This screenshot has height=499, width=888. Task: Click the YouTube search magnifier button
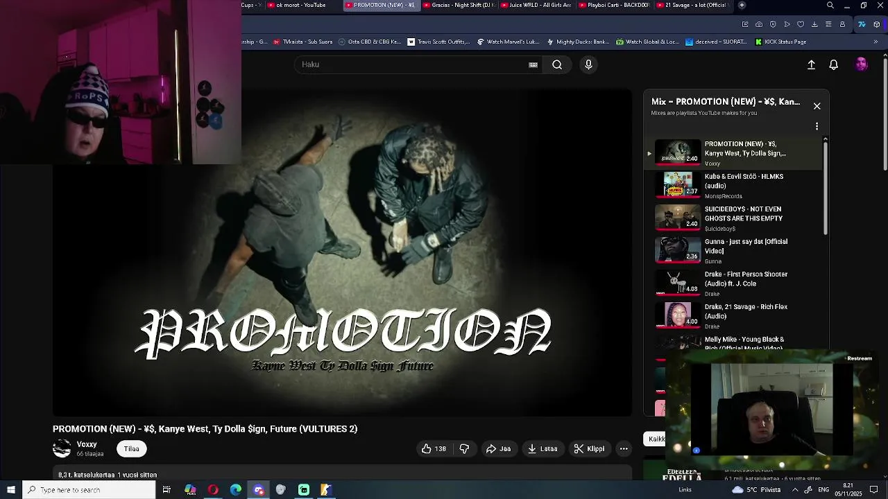(x=557, y=64)
